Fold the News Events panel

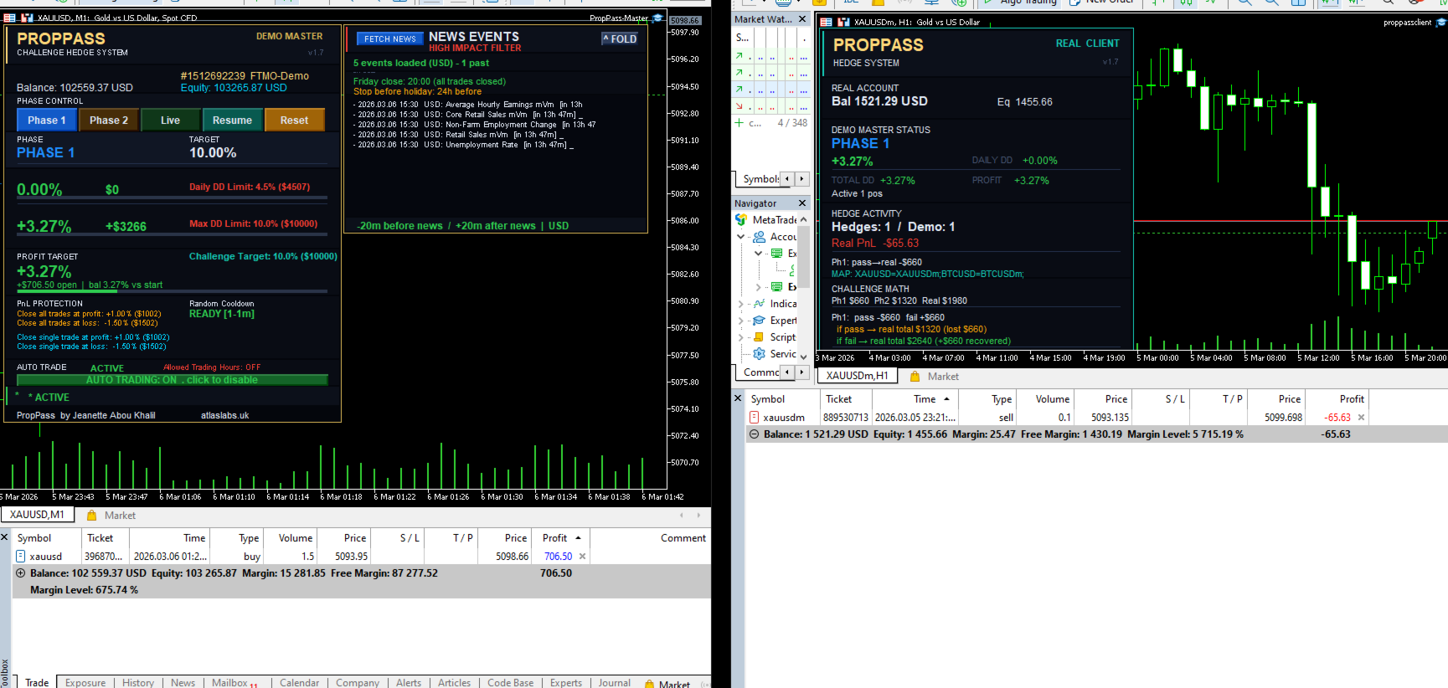621,39
